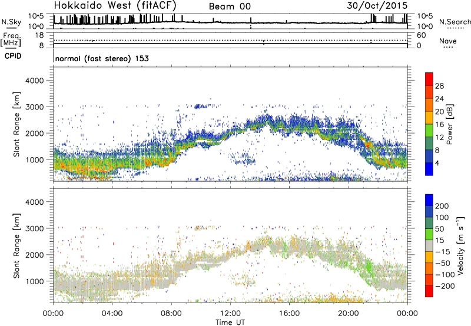This screenshot has height=326, width=471.
Task: Click the 'N.Search' legend label
Action: pyautogui.click(x=455, y=22)
